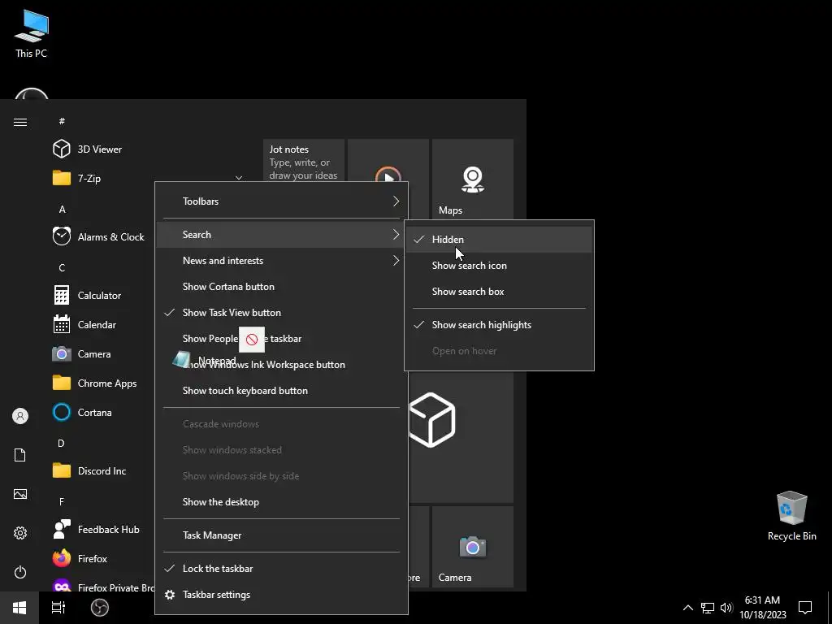Click the # section header
Viewport: 832px width, 624px height.
(62, 122)
